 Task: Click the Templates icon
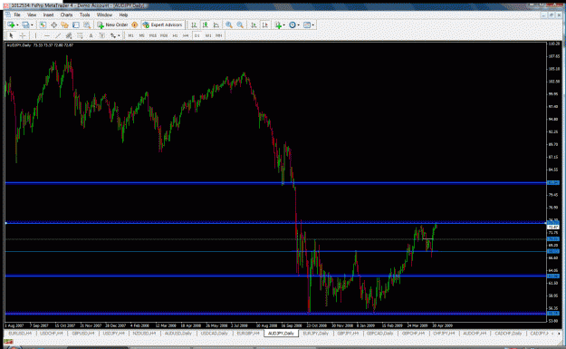307,25
